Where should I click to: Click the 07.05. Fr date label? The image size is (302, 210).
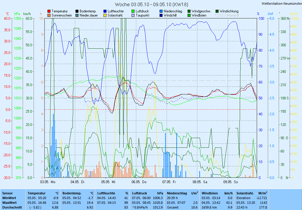(169, 182)
